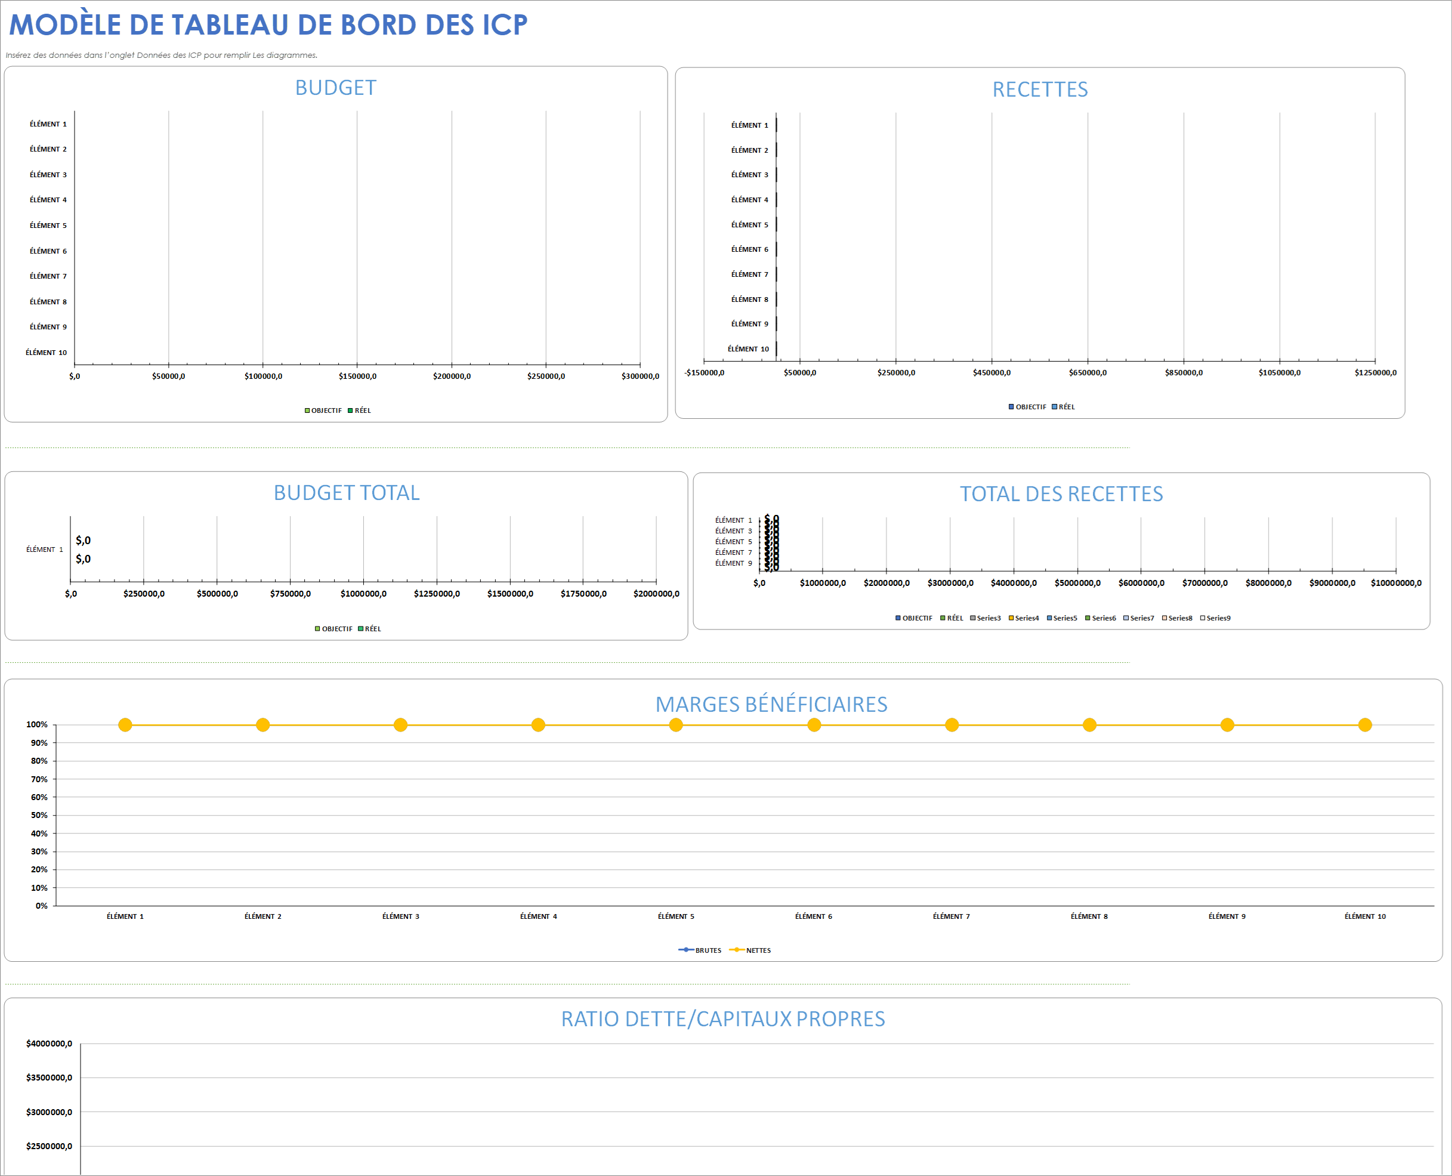Click the $1250000,0 axis value in RECETTES

click(x=1376, y=374)
